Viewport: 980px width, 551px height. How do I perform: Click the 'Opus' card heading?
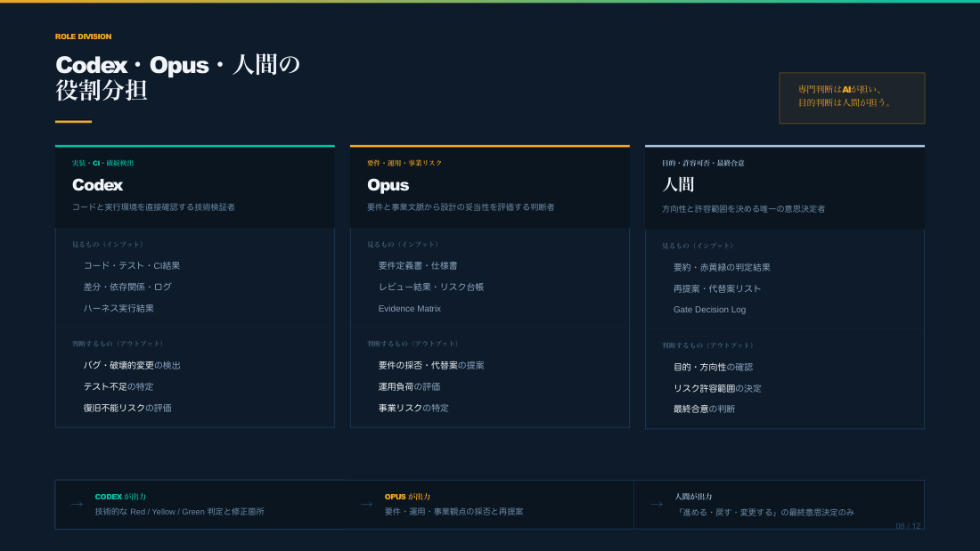(388, 185)
